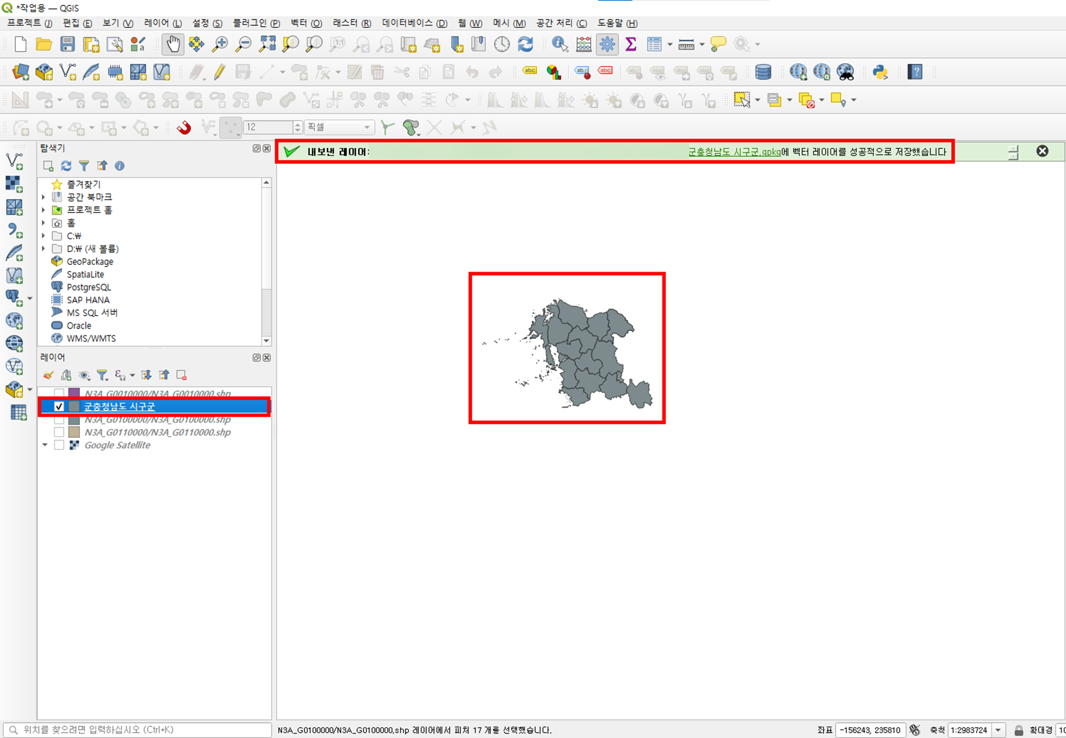Open the 픽셀 units dropdown
This screenshot has width=1066, height=738.
(339, 127)
